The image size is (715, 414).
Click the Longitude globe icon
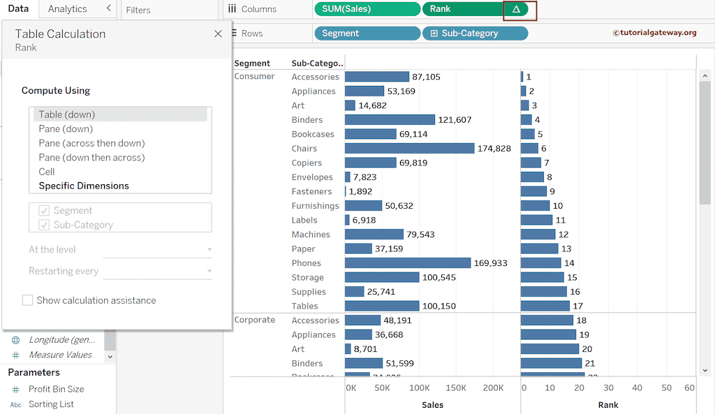[x=16, y=340]
